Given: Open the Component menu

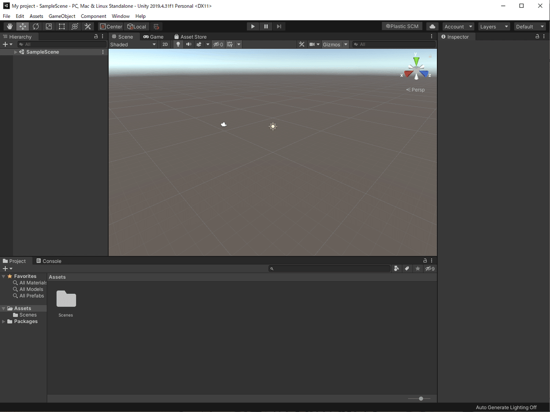Looking at the screenshot, I should click(x=93, y=16).
